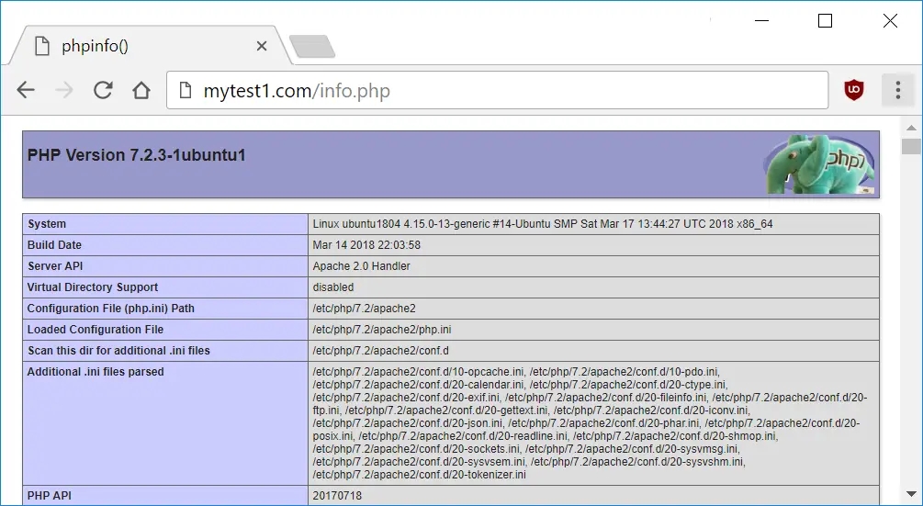Maximize the browser window

point(826,20)
